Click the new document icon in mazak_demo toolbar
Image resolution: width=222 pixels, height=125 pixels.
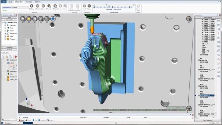pyautogui.click(x=3, y=57)
